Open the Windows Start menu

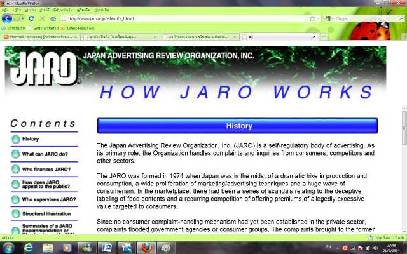pos(8,248)
